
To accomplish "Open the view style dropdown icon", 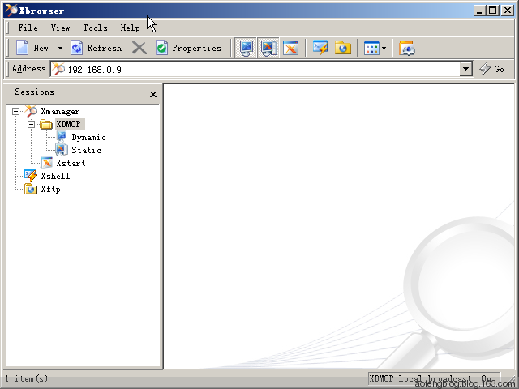I will click(x=375, y=49).
